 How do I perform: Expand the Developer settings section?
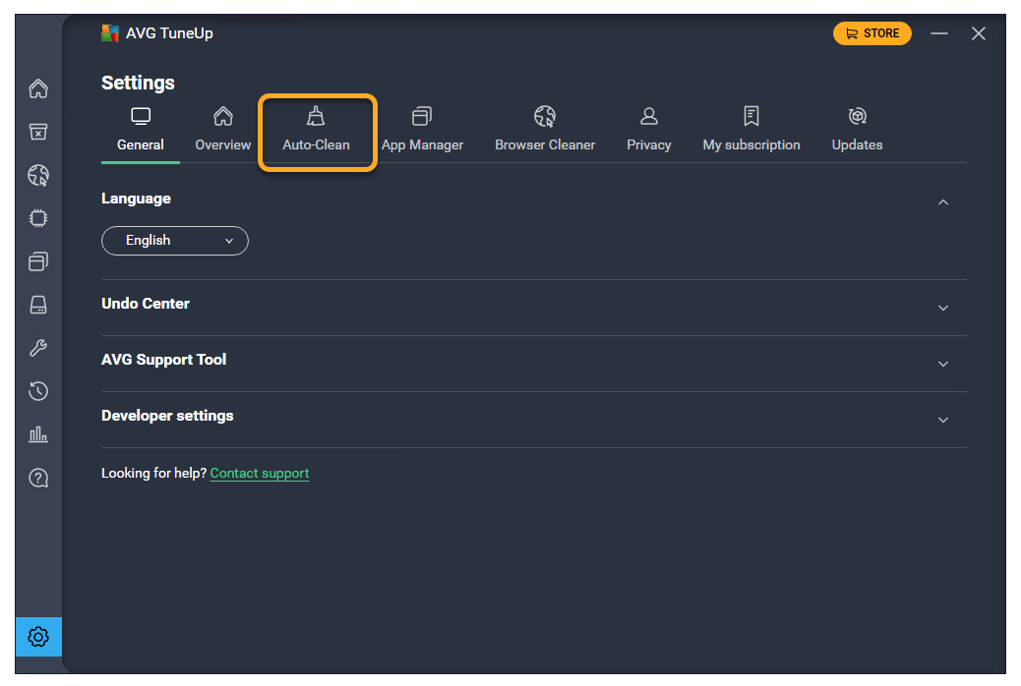(x=942, y=420)
